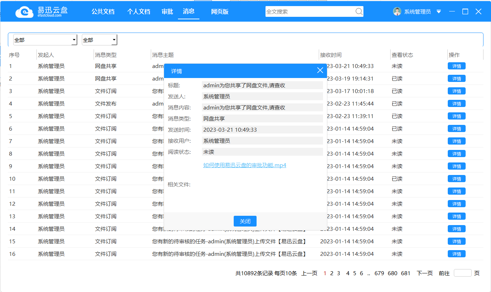
Task: Click the 前往 page number input box
Action: tap(463, 273)
